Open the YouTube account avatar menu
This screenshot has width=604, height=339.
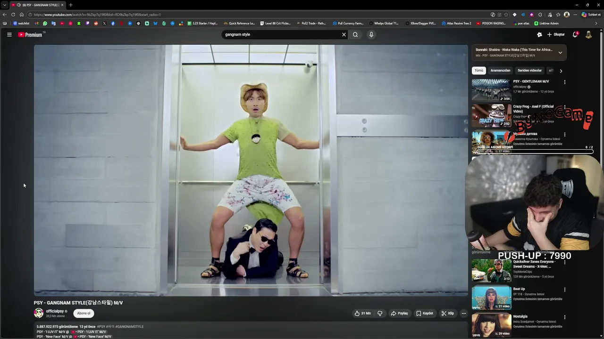(588, 34)
